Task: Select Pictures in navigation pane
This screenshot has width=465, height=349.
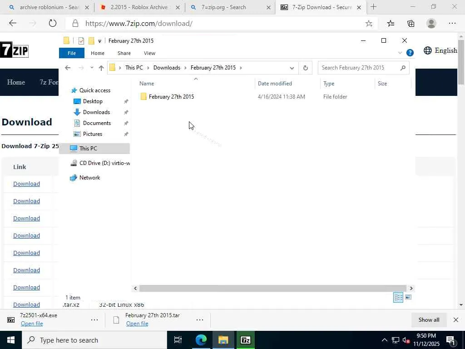Action: pos(93,134)
